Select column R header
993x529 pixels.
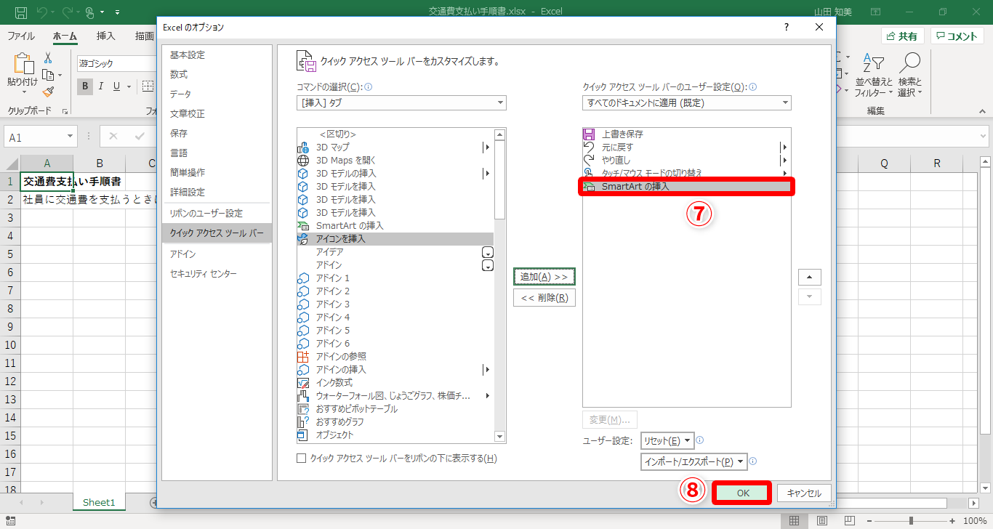point(937,163)
